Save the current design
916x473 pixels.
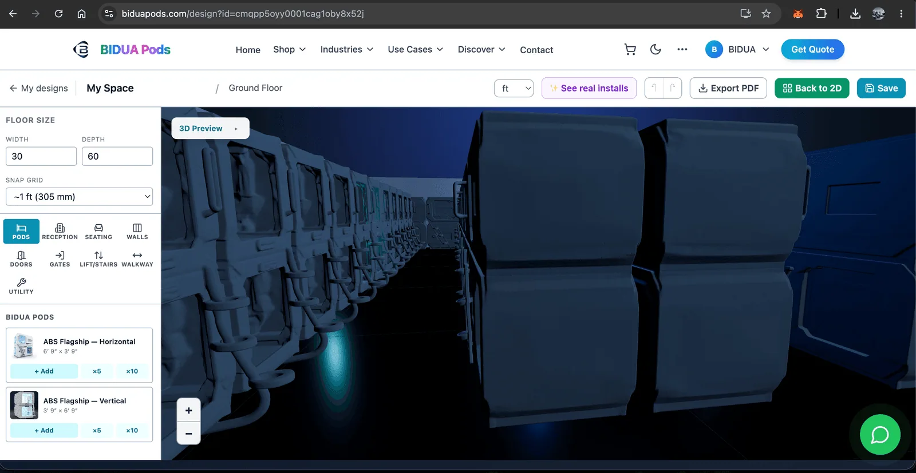881,88
